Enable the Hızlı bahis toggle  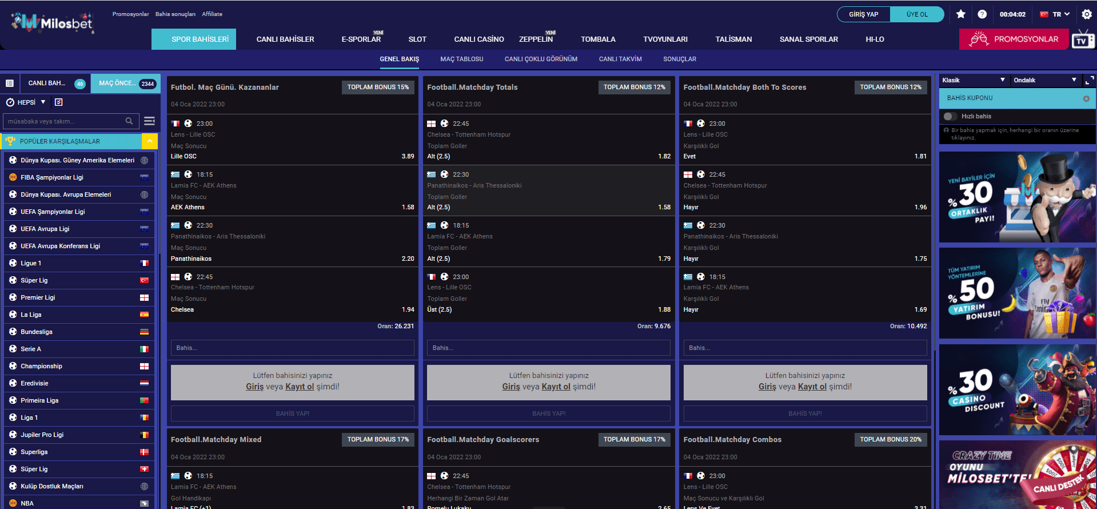950,116
